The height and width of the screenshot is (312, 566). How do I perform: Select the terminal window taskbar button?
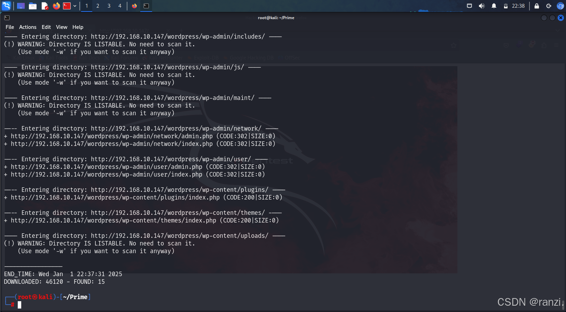(x=146, y=6)
